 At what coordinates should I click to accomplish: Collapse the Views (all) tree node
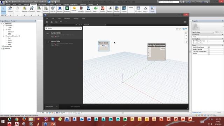tap(1, 23)
